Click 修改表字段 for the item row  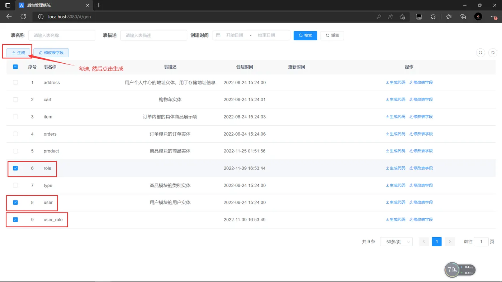[421, 117]
